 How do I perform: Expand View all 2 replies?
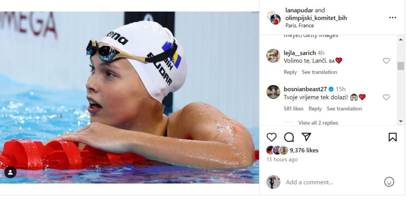click(318, 123)
